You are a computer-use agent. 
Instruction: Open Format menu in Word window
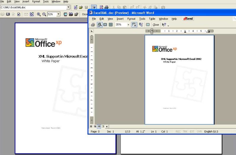coord(131,19)
